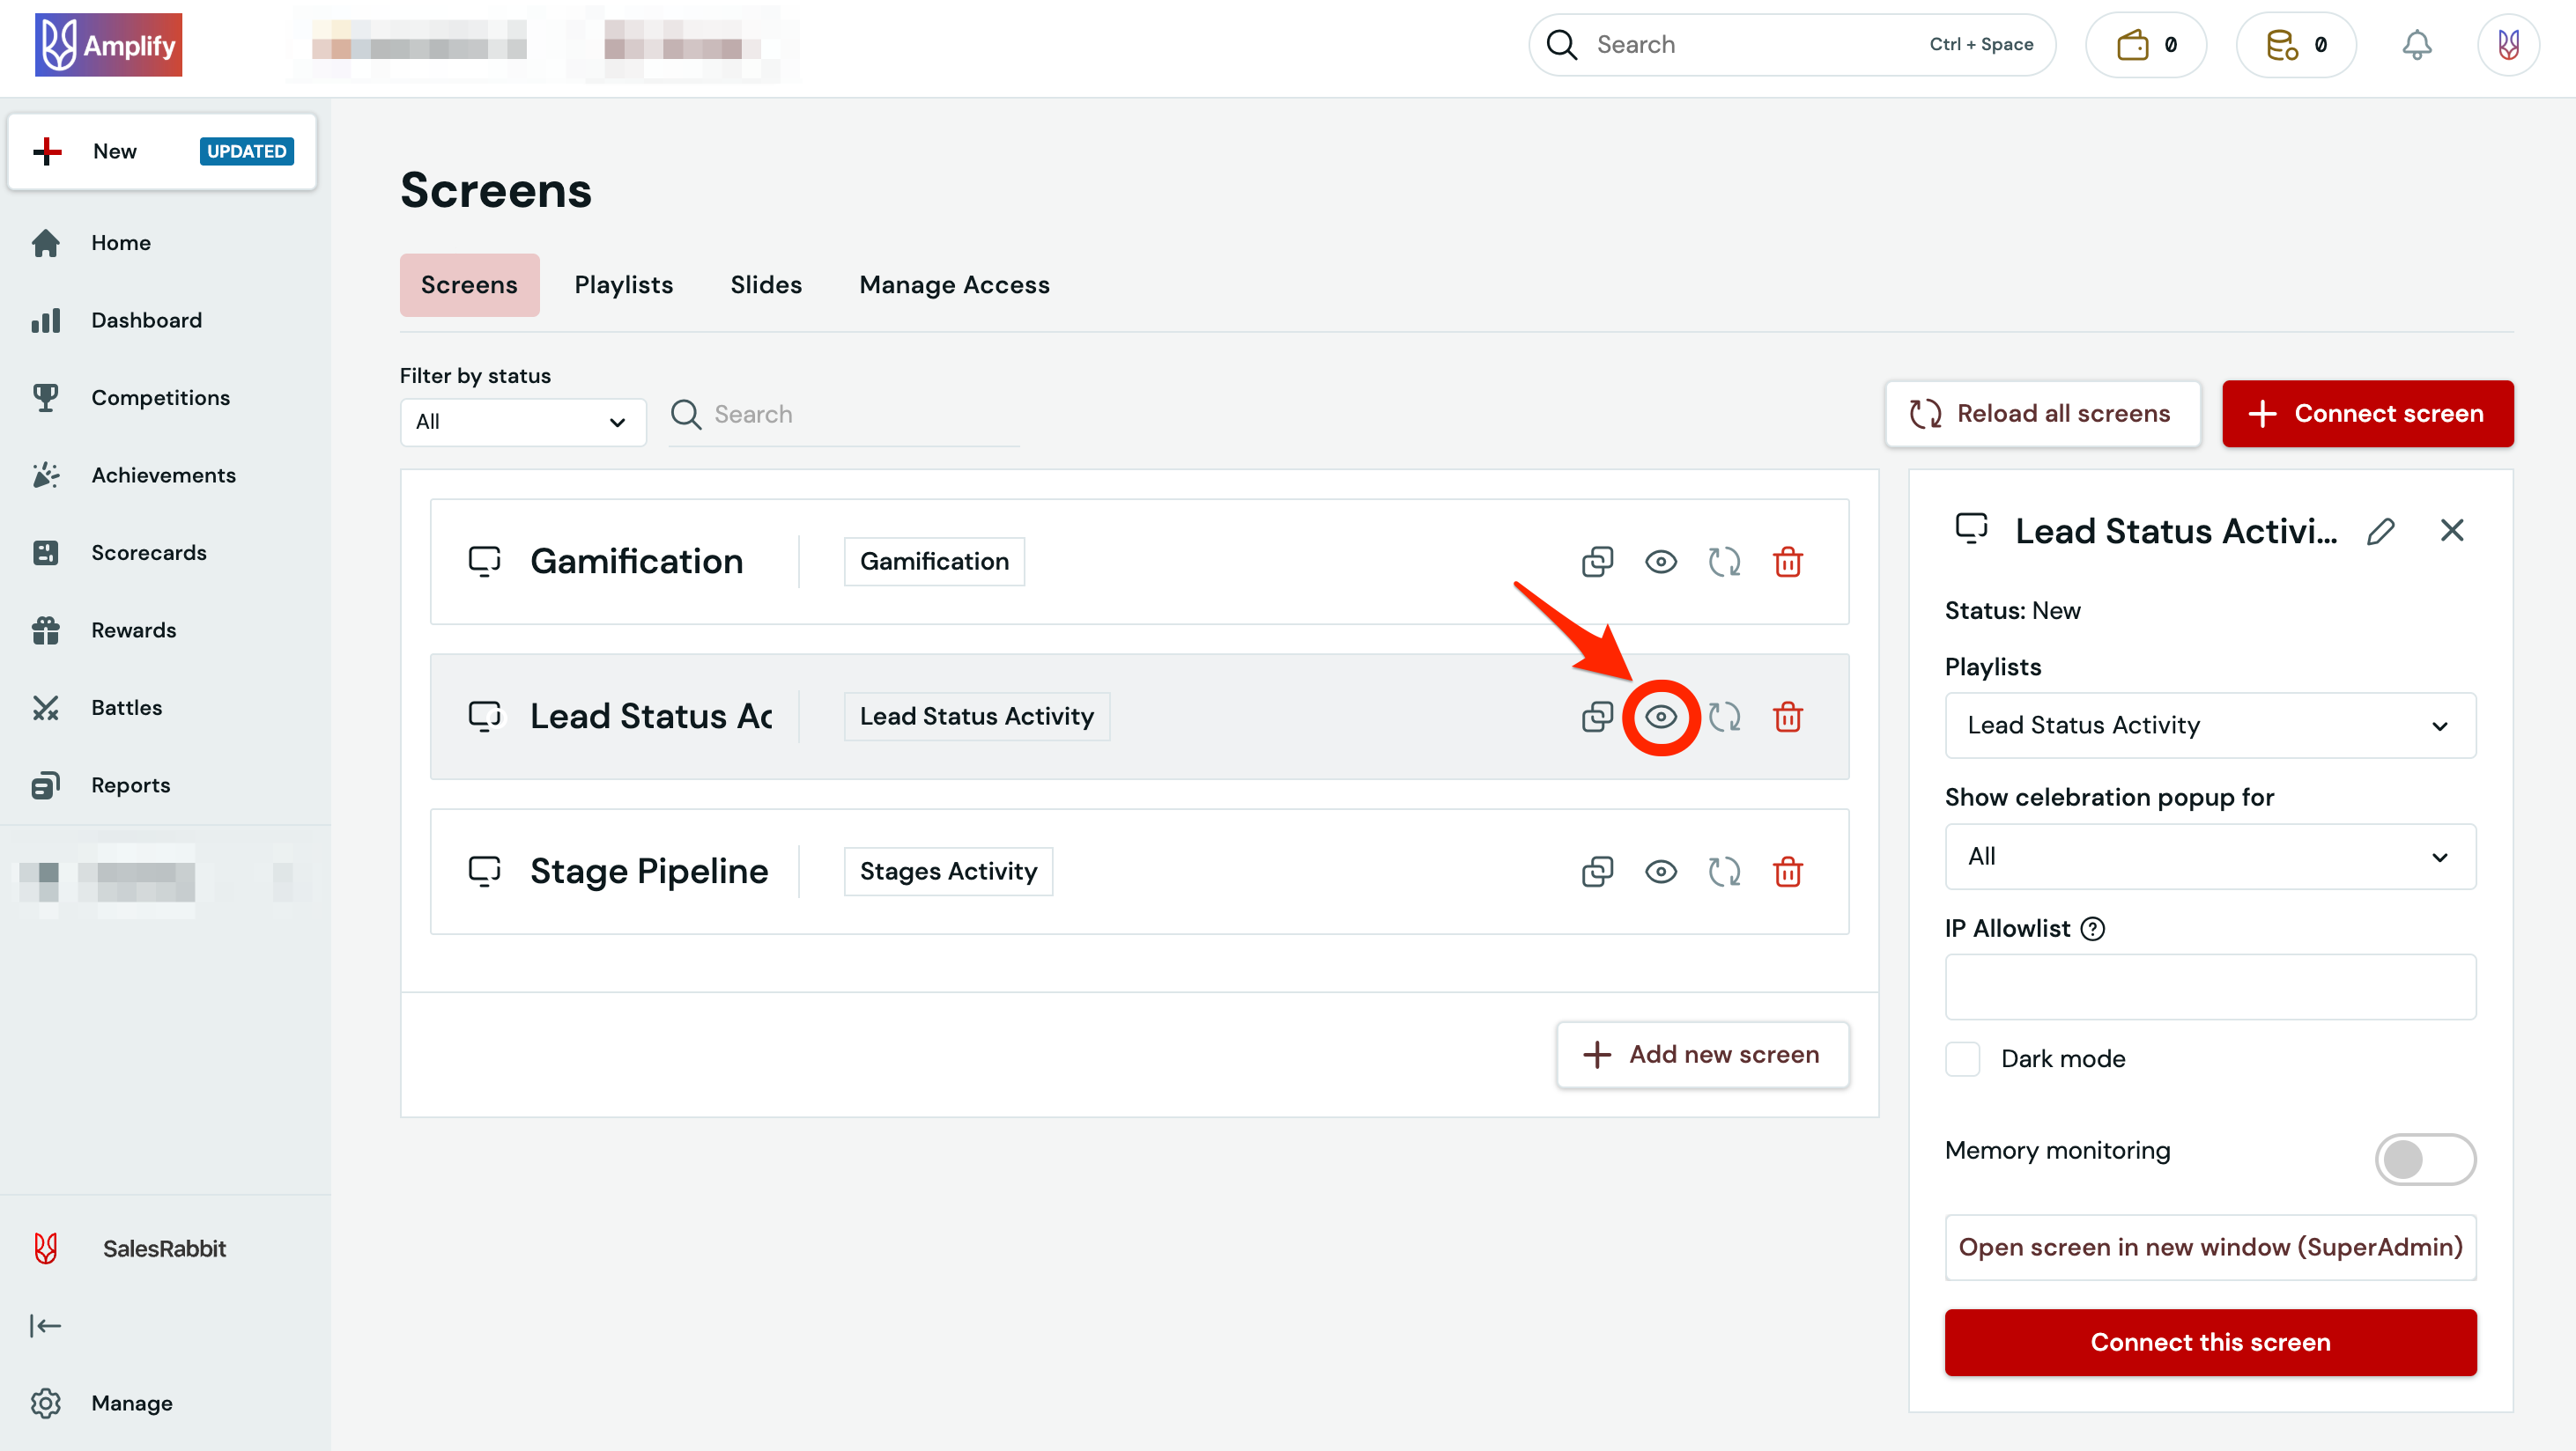Open Show celebration popup for dropdown
The height and width of the screenshot is (1451, 2576).
point(2209,857)
